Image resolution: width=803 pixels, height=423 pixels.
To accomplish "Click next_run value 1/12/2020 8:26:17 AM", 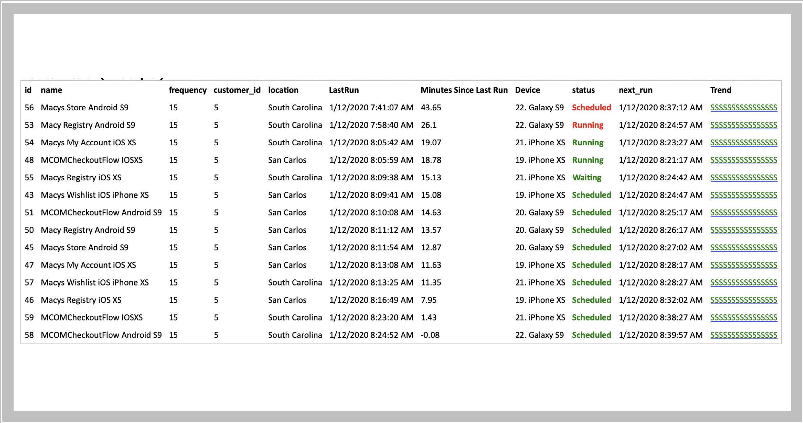I will coord(661,230).
